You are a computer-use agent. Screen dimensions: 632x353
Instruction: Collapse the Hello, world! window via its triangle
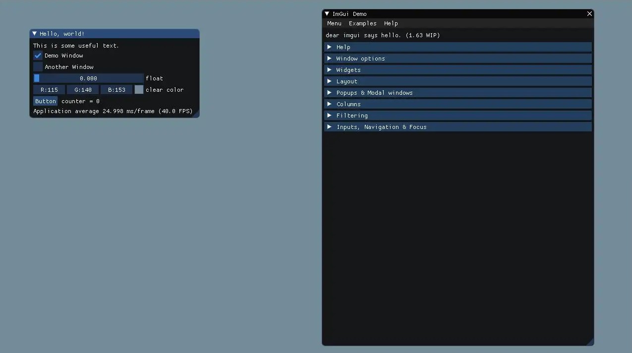[34, 34]
